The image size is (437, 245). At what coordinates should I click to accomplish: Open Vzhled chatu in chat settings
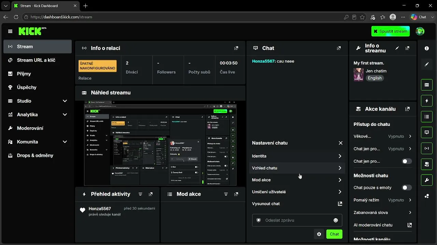click(x=297, y=168)
